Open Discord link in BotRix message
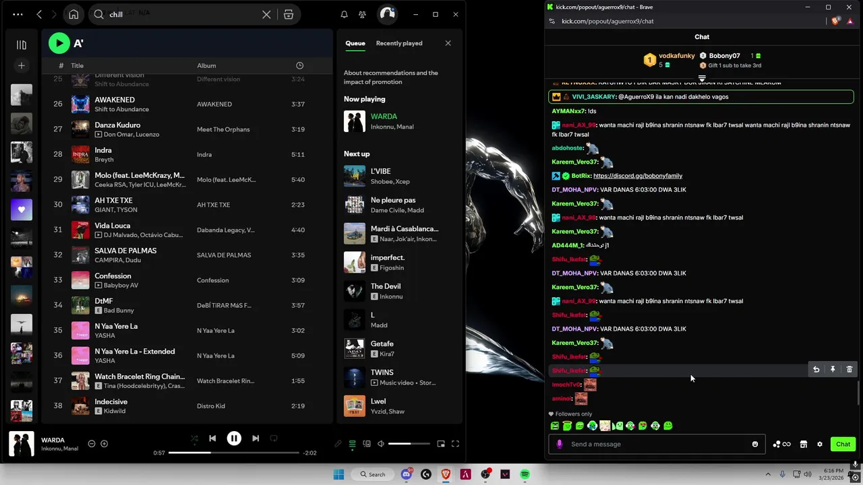The height and width of the screenshot is (485, 863). click(638, 176)
